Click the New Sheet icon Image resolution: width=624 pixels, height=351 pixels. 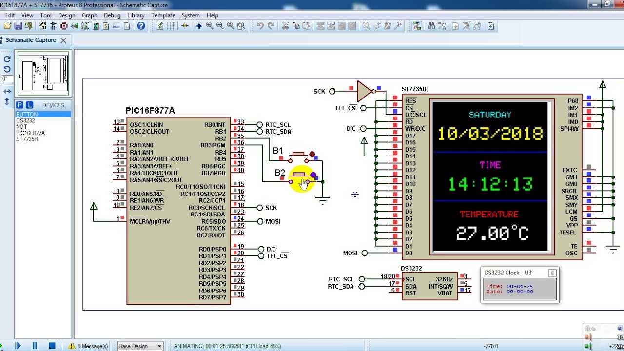point(455,26)
